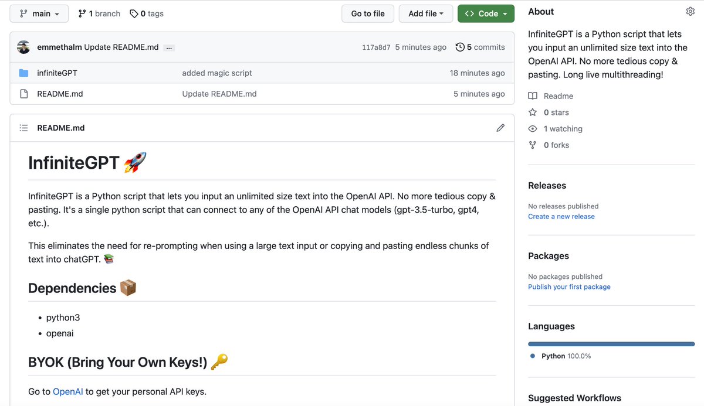Click the branch icon on the main button
This screenshot has height=406, width=704.
[x=23, y=13]
